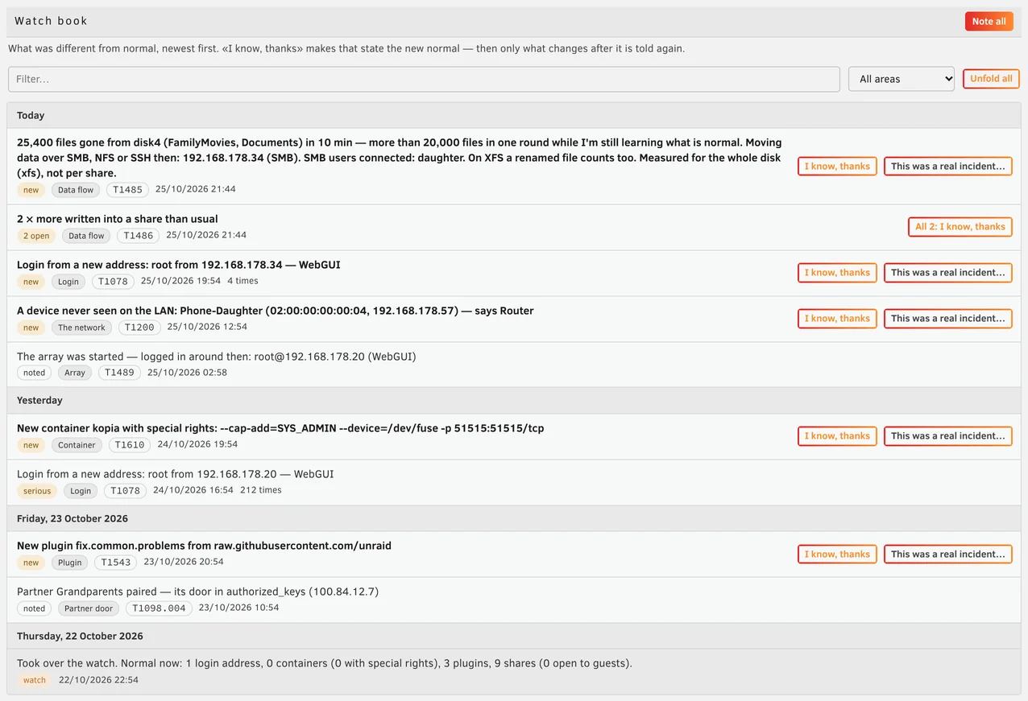Click All 2: I know, thanks button

pyautogui.click(x=960, y=227)
